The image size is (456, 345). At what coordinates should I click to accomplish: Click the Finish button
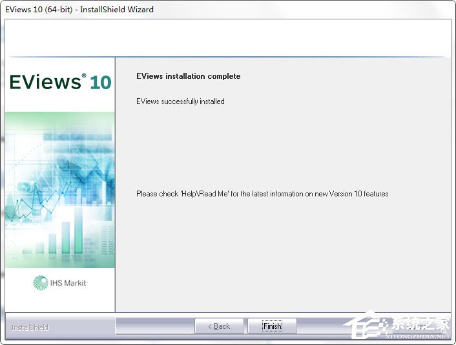click(272, 326)
